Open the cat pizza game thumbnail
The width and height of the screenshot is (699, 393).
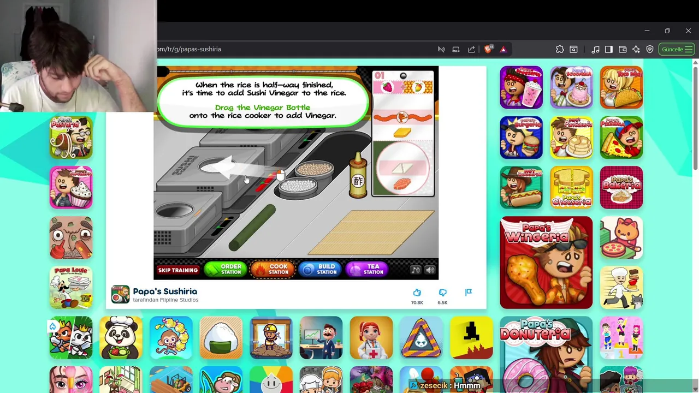tap(621, 237)
